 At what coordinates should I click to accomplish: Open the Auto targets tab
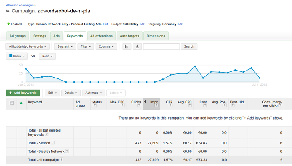(x=130, y=36)
